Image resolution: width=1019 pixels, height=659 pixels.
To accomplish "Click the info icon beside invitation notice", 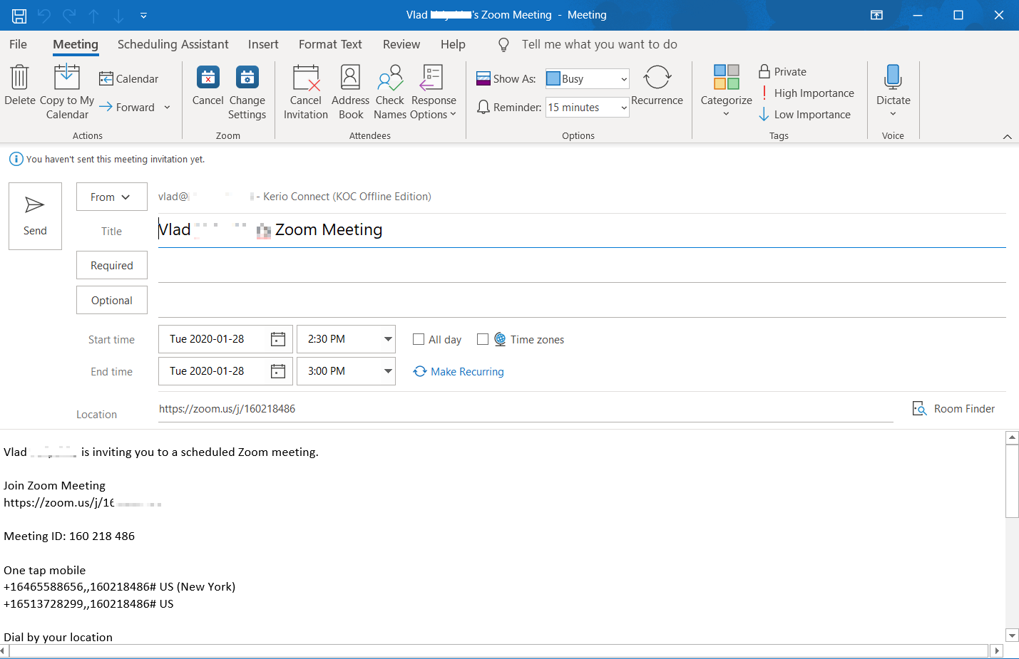I will click(x=16, y=159).
